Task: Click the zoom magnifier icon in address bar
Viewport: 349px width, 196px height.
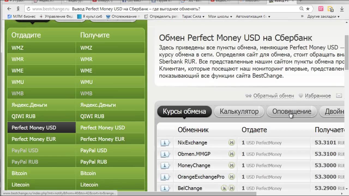Action: pyautogui.click(x=301, y=9)
